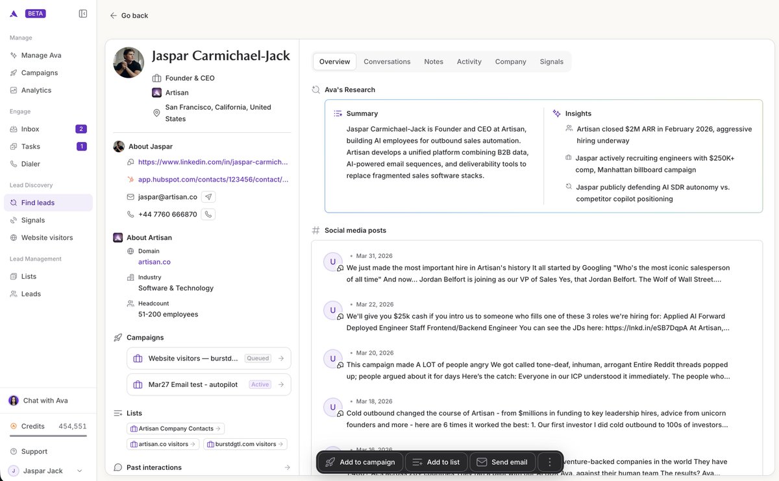Click the Insights sparkle icon

point(556,113)
